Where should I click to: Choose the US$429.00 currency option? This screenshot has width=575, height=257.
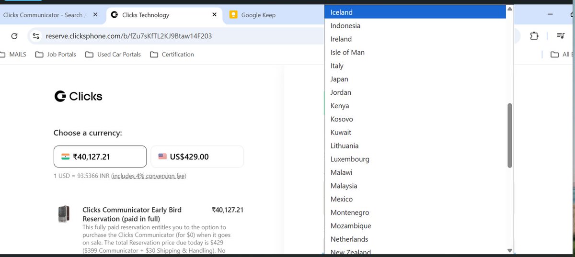pyautogui.click(x=197, y=156)
